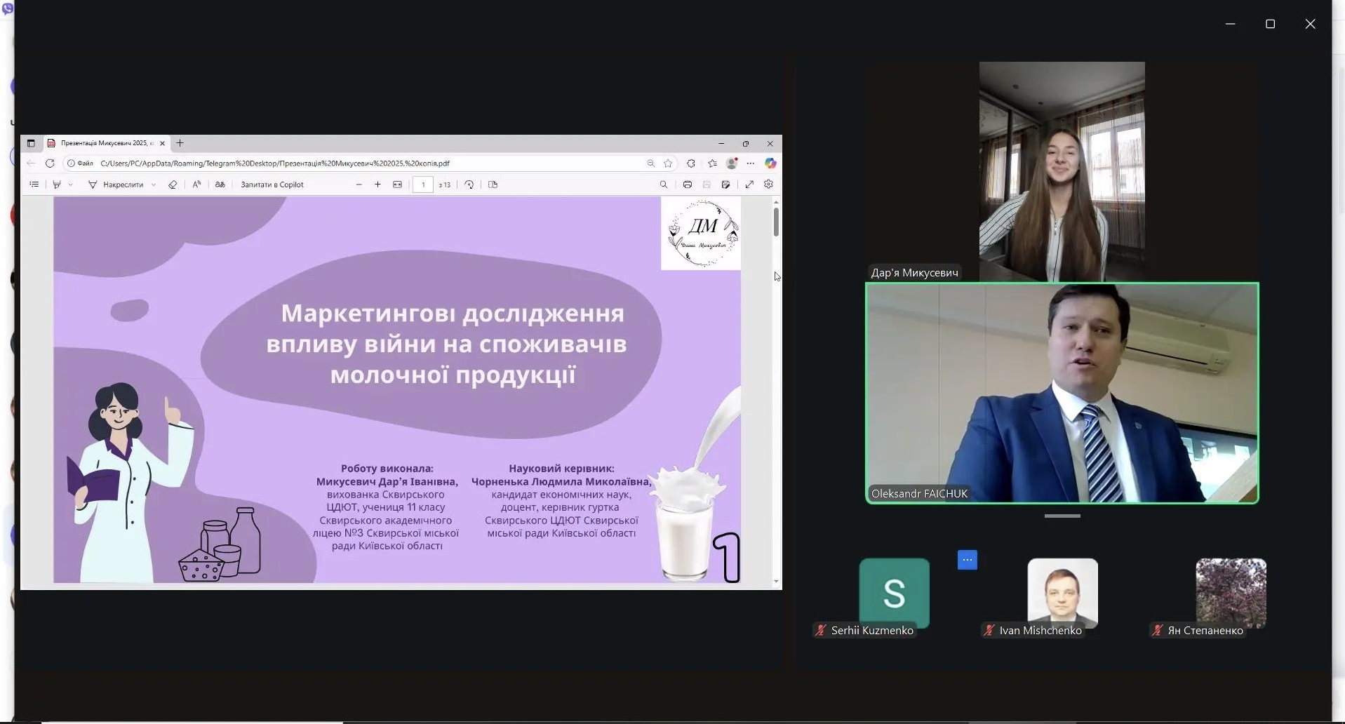Save the PDF document
Image resolution: width=1345 pixels, height=724 pixels.
point(707,185)
